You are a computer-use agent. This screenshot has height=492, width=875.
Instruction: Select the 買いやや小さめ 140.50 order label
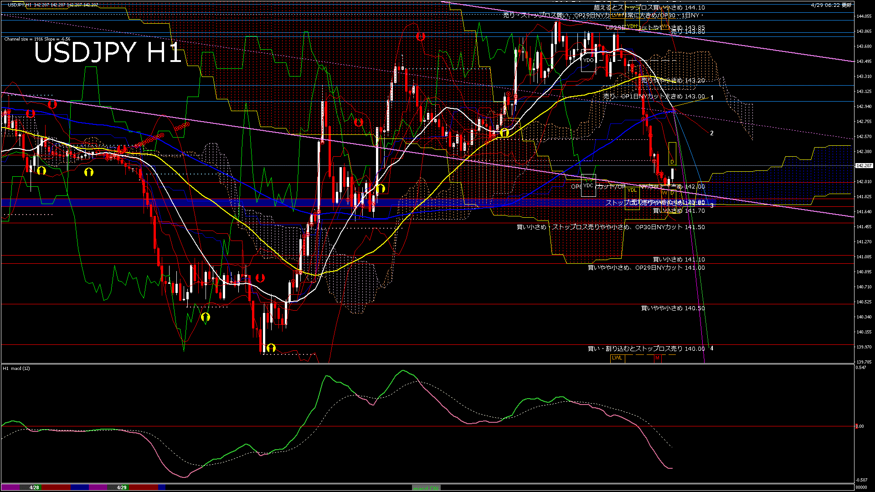pos(673,308)
